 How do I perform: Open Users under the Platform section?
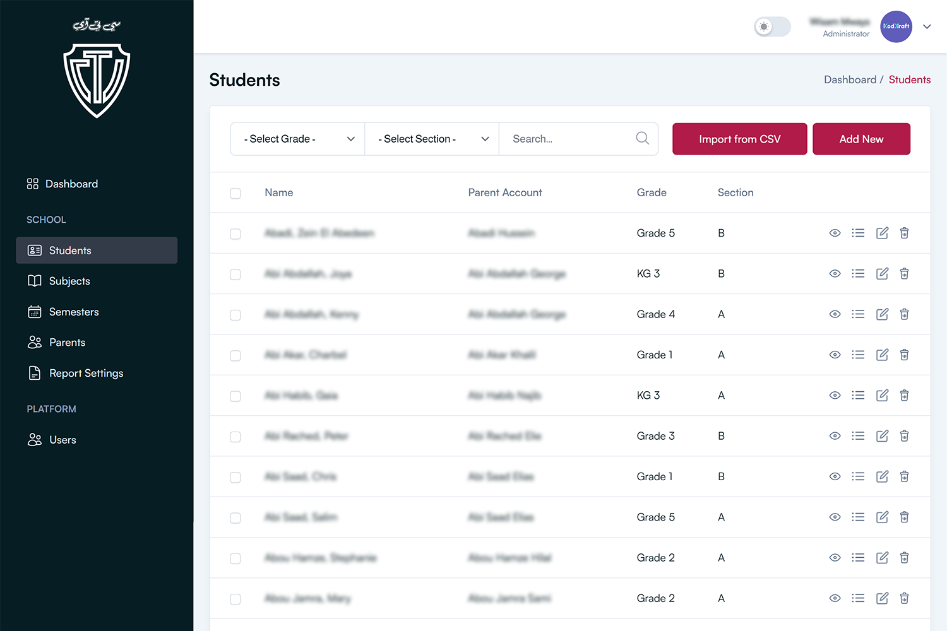[63, 439]
